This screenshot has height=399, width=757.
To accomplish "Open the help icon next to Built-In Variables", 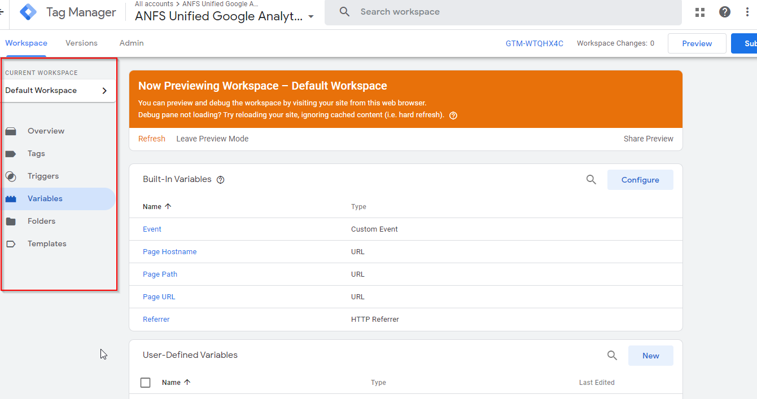I will click(x=220, y=179).
